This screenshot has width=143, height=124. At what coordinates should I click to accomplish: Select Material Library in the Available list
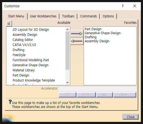click(24, 70)
